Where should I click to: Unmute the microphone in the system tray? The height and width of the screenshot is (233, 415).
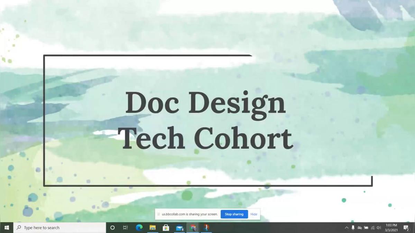click(x=353, y=227)
